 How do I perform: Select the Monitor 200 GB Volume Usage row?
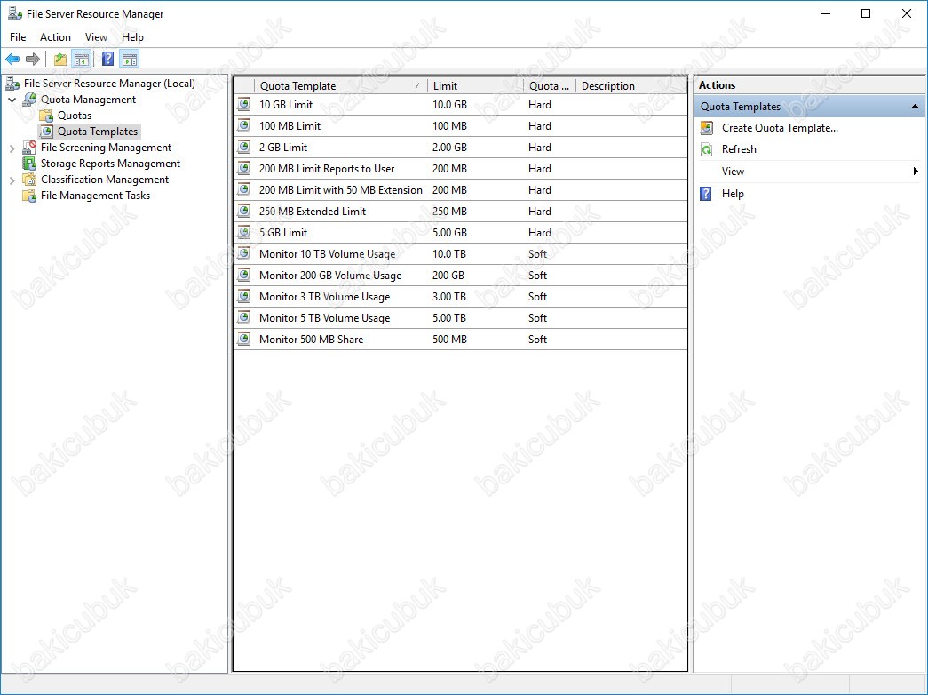click(461, 276)
